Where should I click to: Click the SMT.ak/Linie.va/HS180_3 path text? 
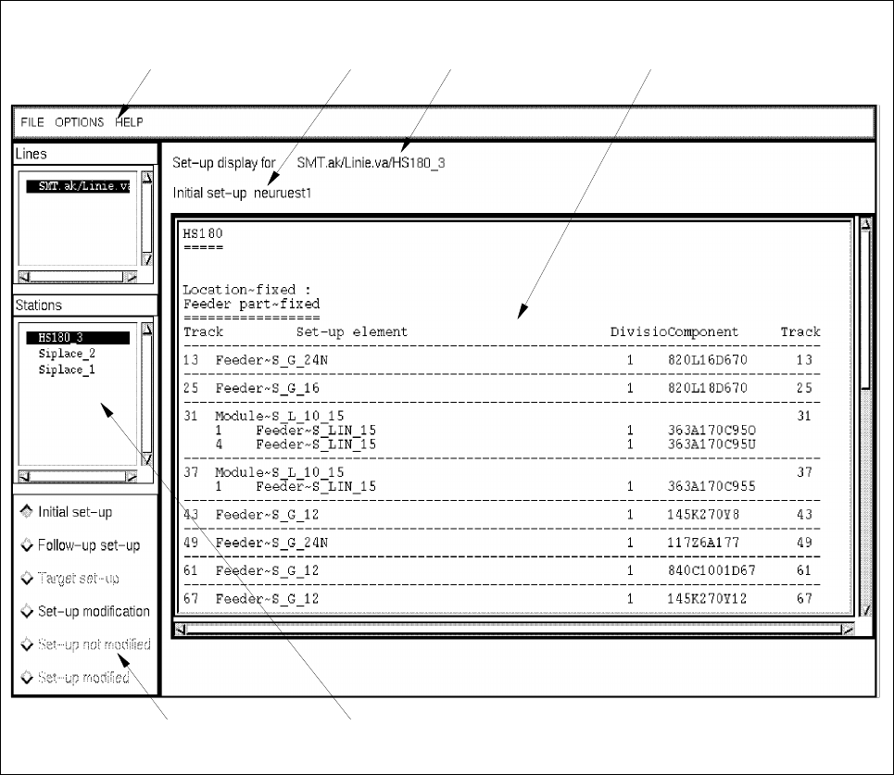click(371, 163)
